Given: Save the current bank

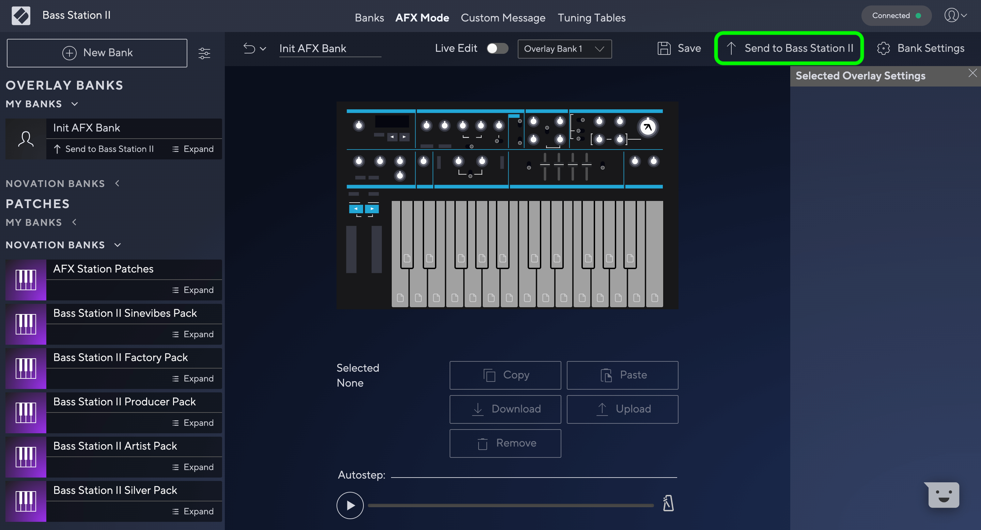Looking at the screenshot, I should 679,48.
